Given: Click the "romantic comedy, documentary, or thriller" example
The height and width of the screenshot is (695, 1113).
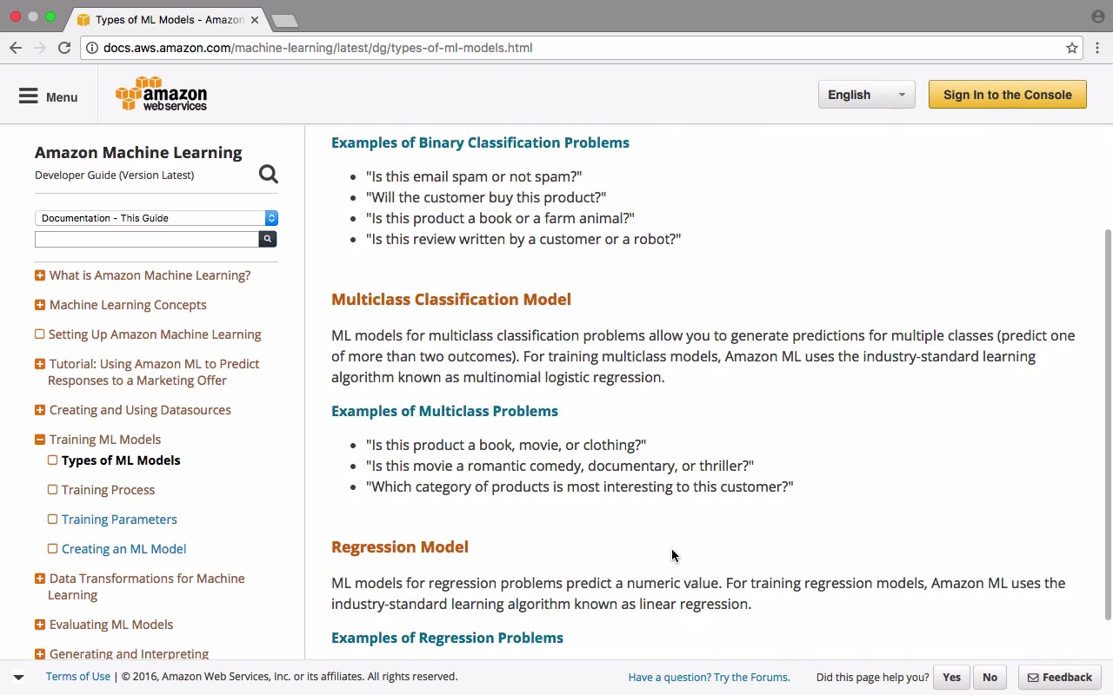Looking at the screenshot, I should (560, 467).
